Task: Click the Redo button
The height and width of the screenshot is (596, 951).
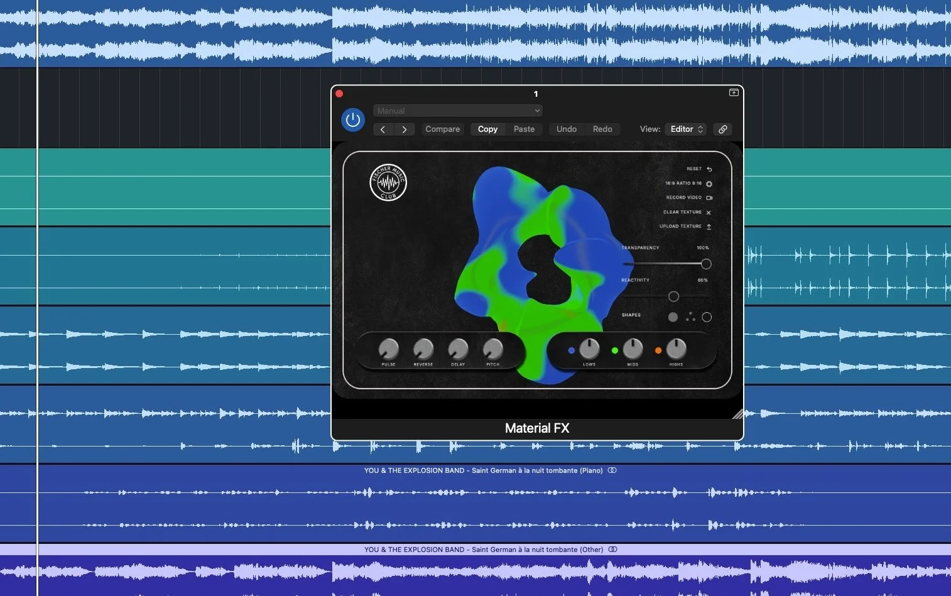Action: pos(602,129)
